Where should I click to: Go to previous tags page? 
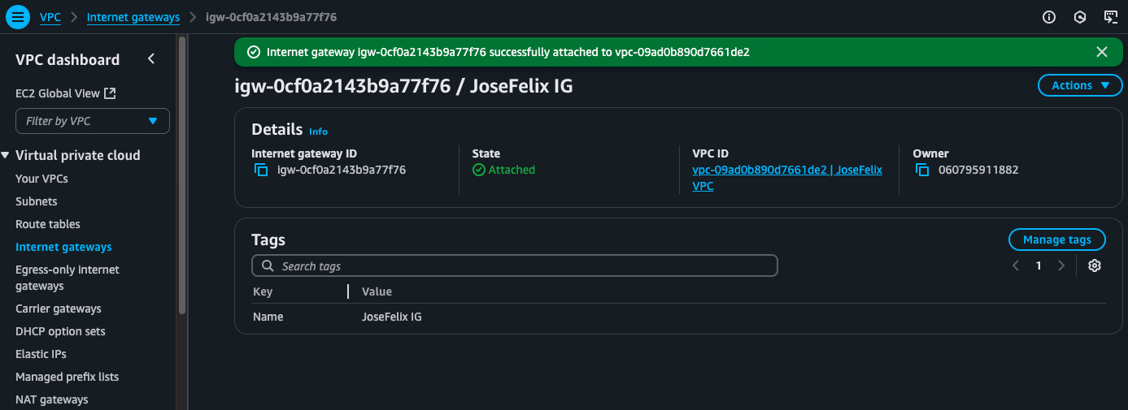1015,265
